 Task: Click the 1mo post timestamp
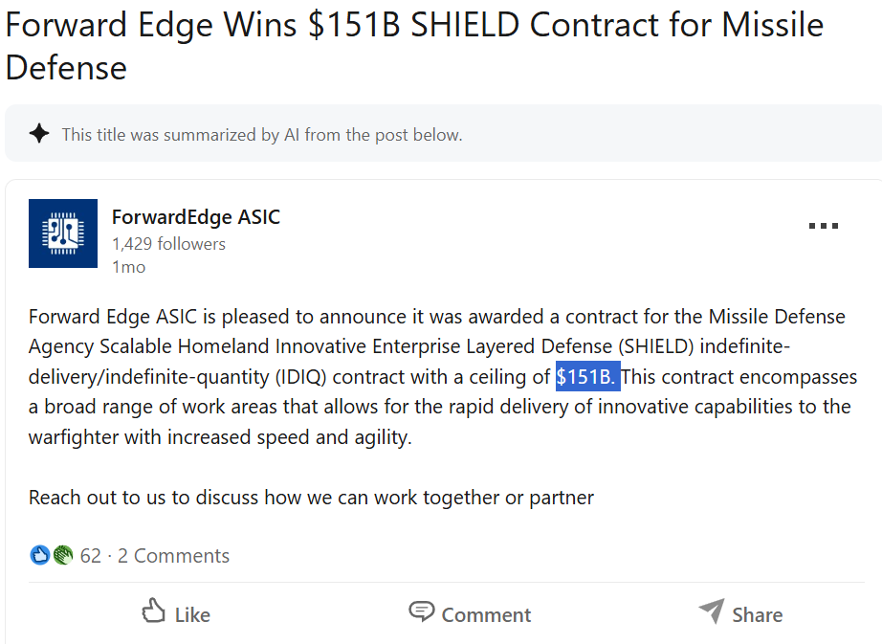(128, 267)
